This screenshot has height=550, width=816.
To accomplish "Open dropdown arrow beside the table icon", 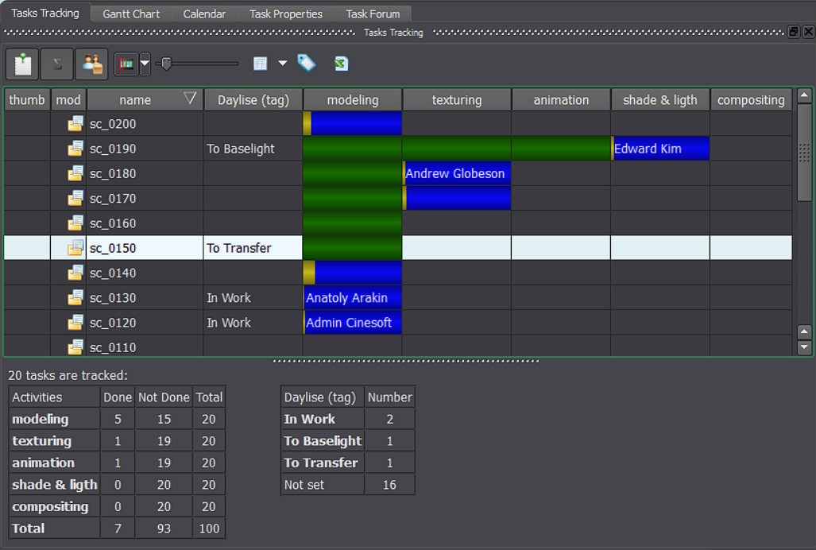I will (283, 64).
